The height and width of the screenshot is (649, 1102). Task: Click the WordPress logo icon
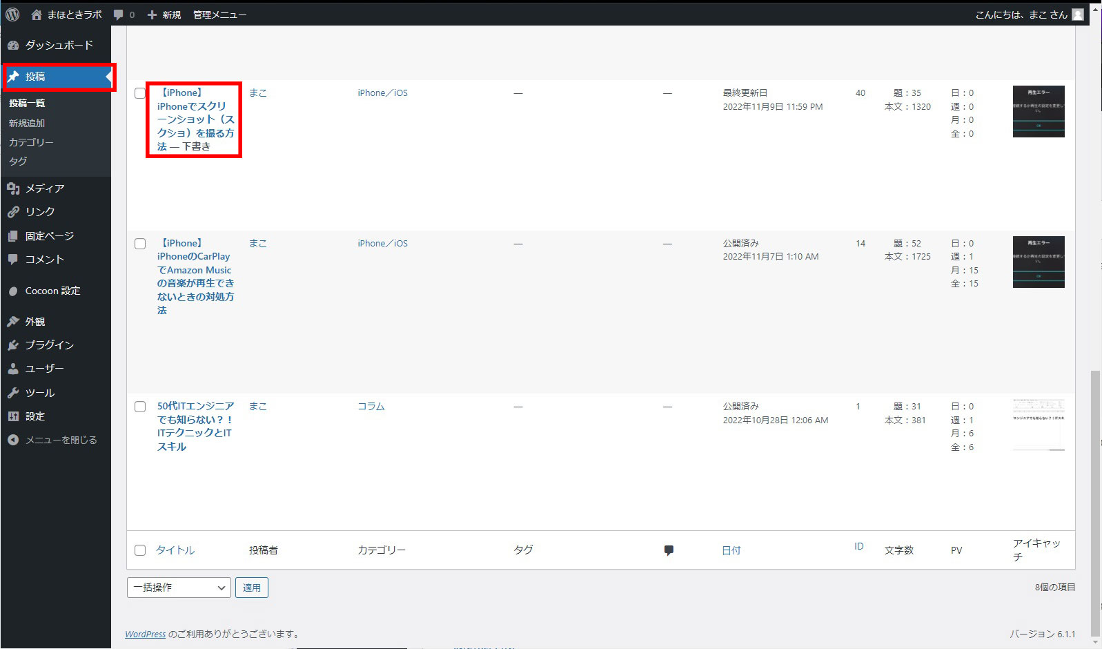tap(12, 14)
